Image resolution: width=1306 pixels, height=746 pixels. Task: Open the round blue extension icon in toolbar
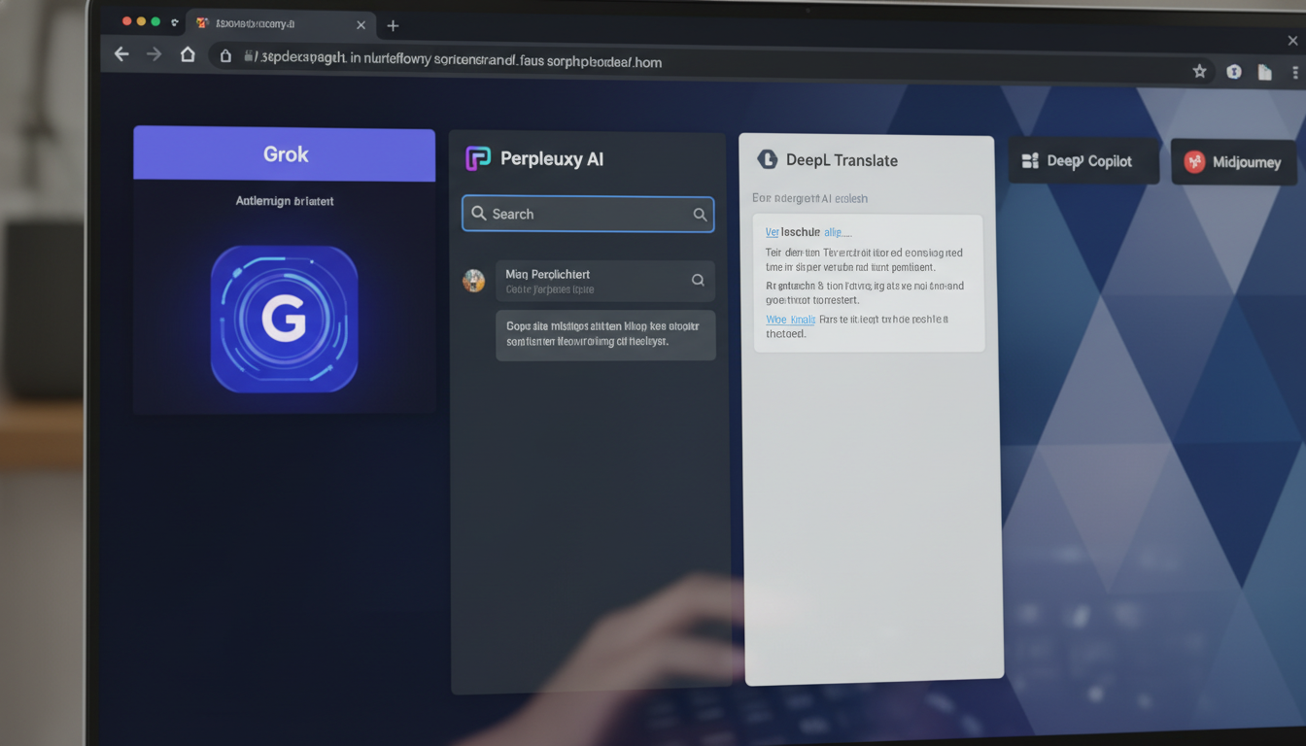[1233, 71]
